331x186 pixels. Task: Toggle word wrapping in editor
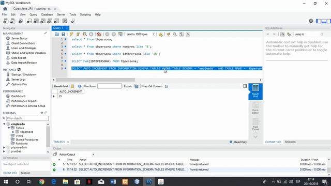click(188, 34)
